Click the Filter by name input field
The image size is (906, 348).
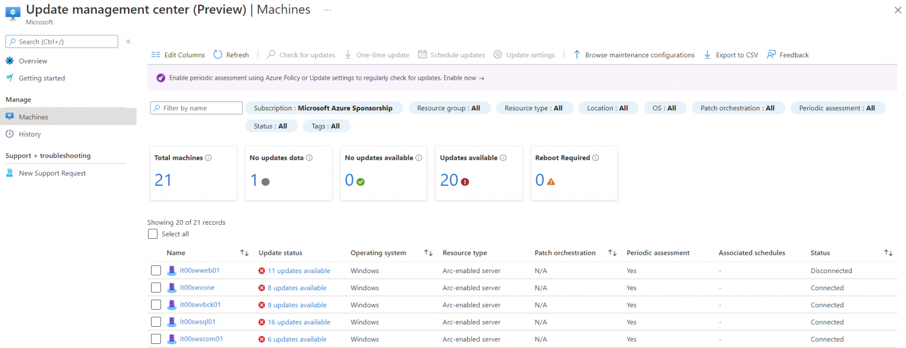click(x=196, y=108)
